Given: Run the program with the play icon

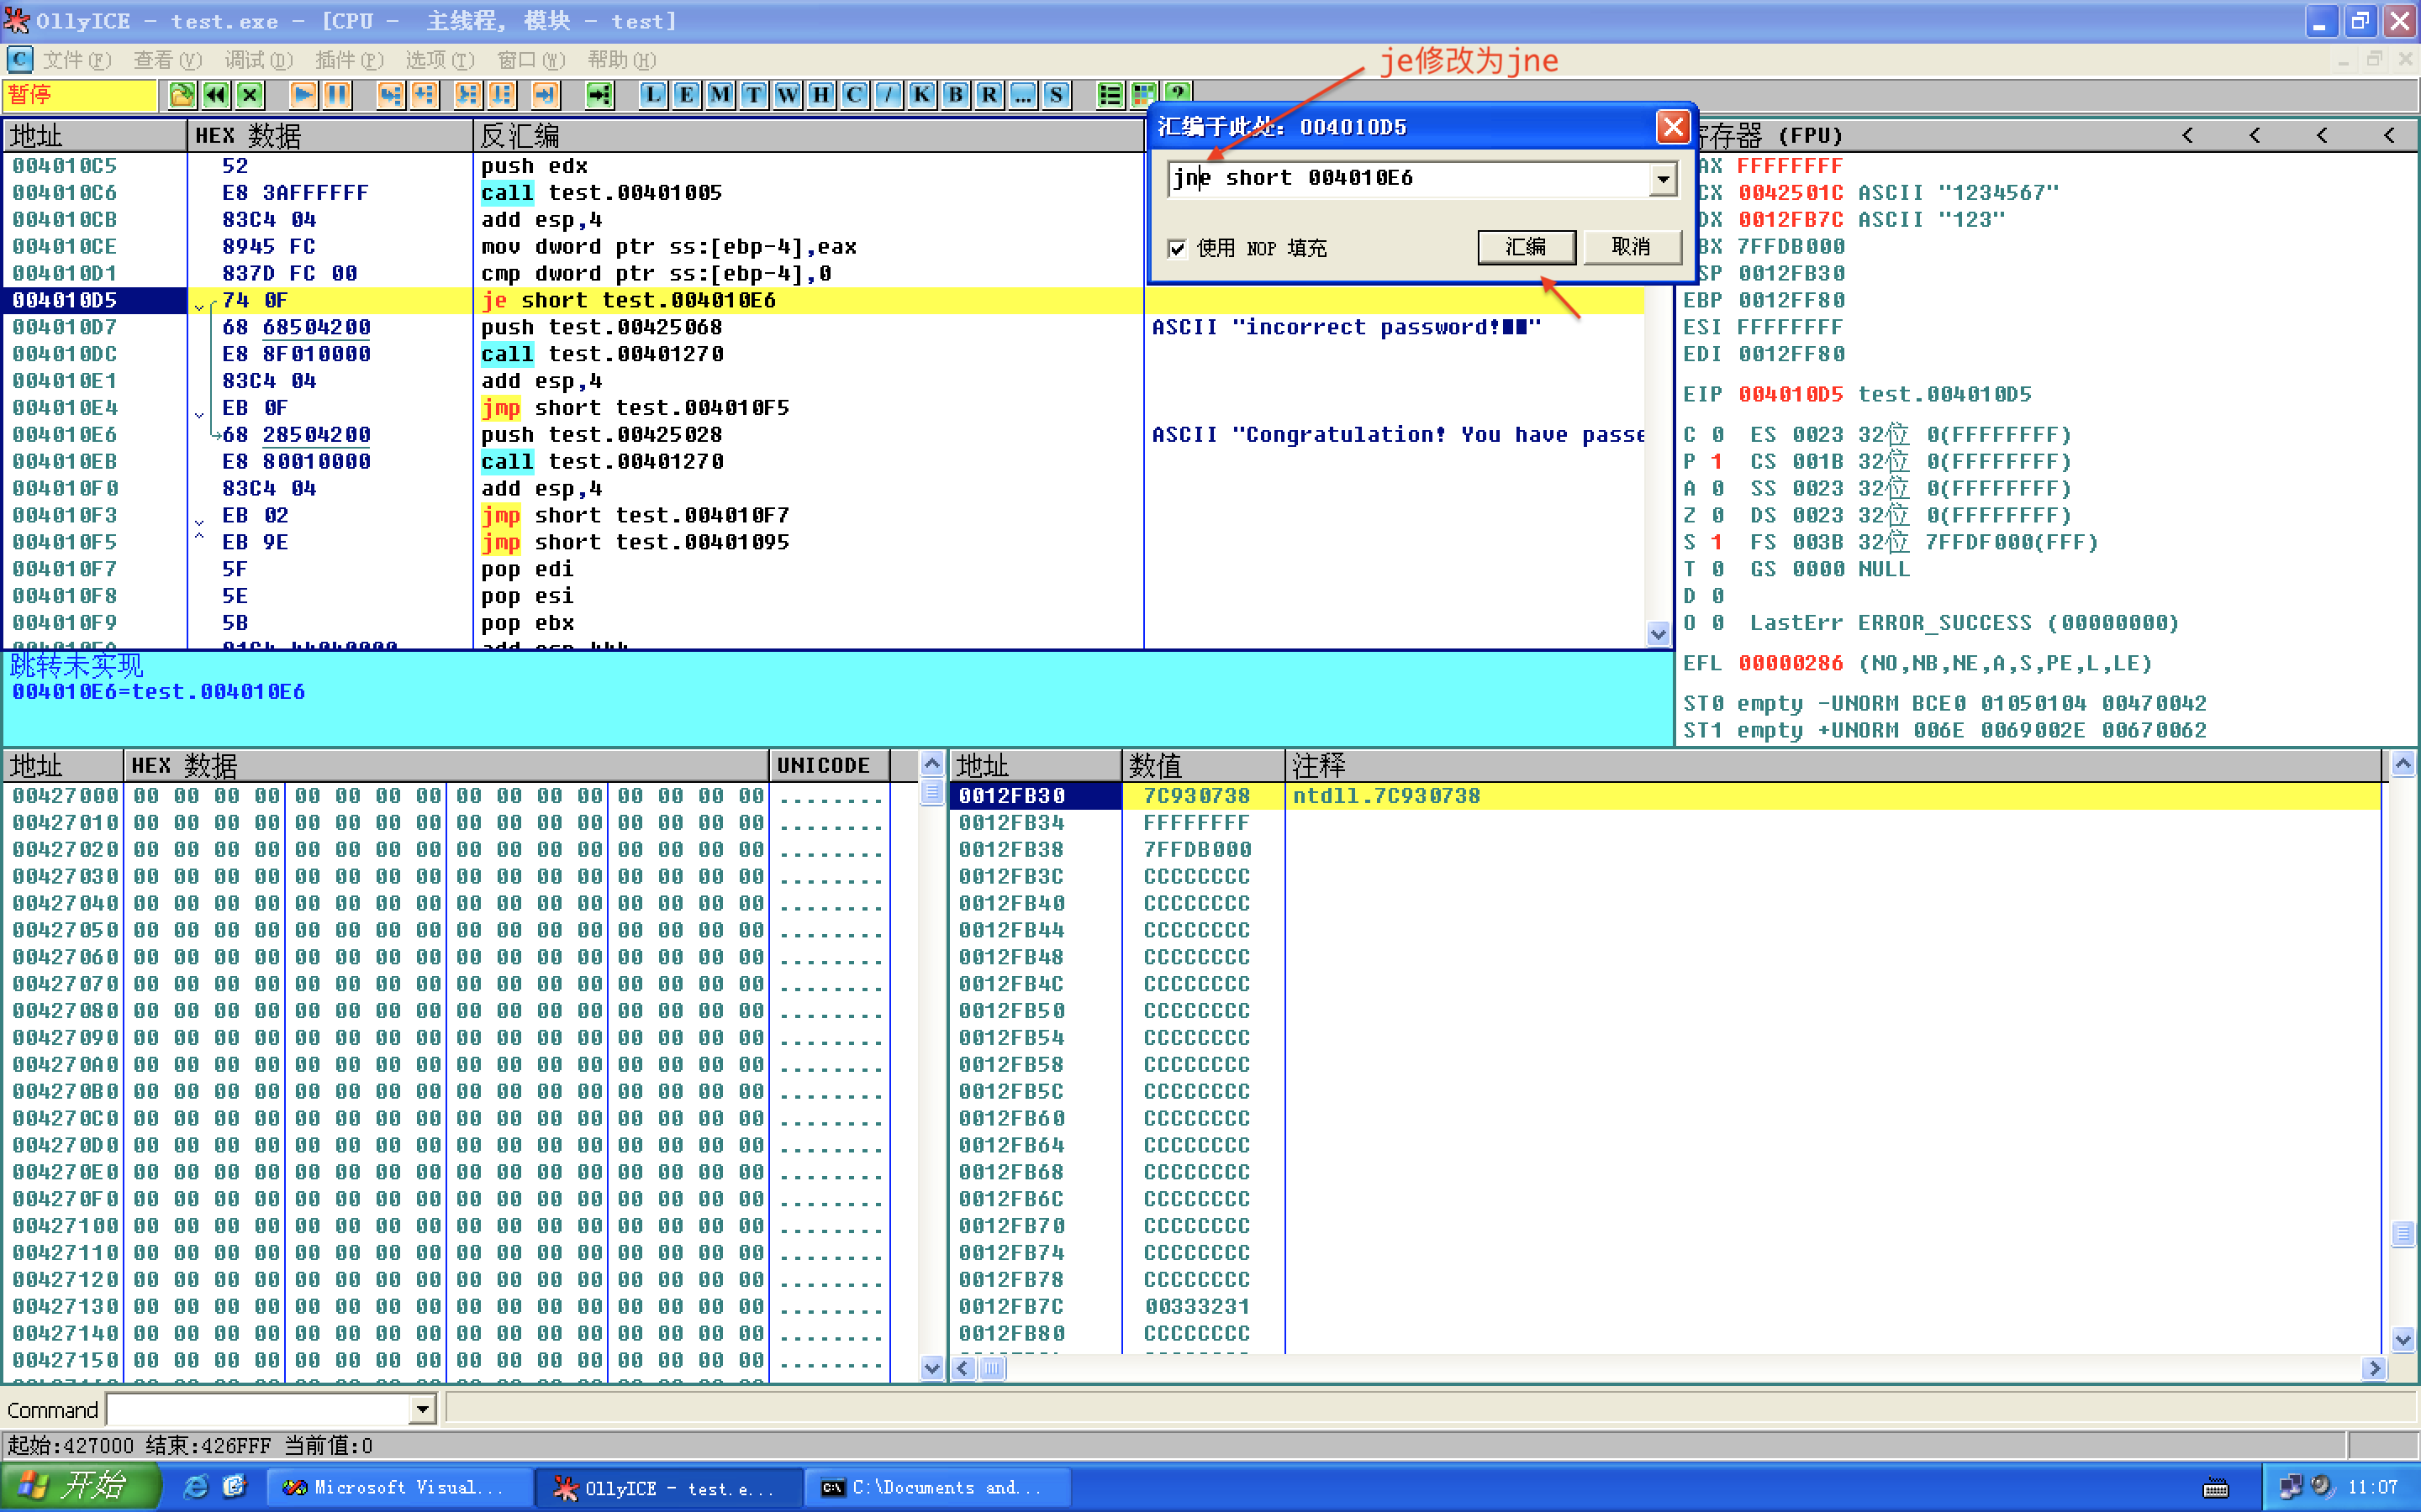Looking at the screenshot, I should click(x=303, y=95).
